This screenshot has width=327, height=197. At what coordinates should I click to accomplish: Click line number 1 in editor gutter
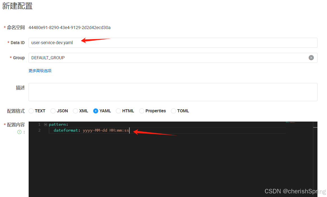(39, 125)
